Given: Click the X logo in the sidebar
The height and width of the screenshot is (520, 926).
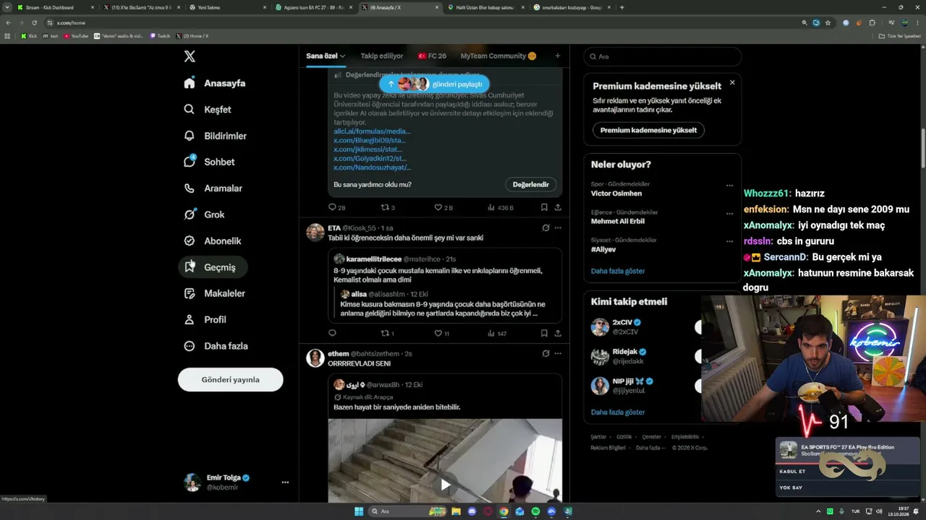Looking at the screenshot, I should [x=190, y=56].
